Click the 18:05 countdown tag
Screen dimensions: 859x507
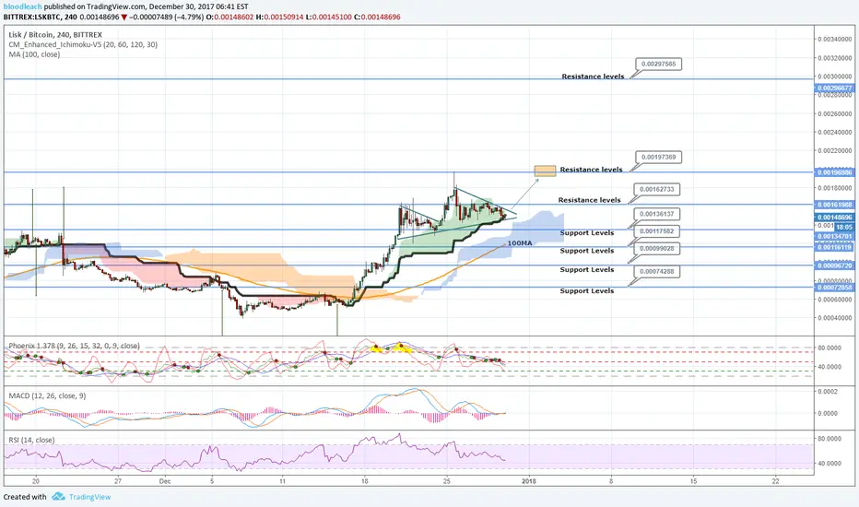(843, 227)
